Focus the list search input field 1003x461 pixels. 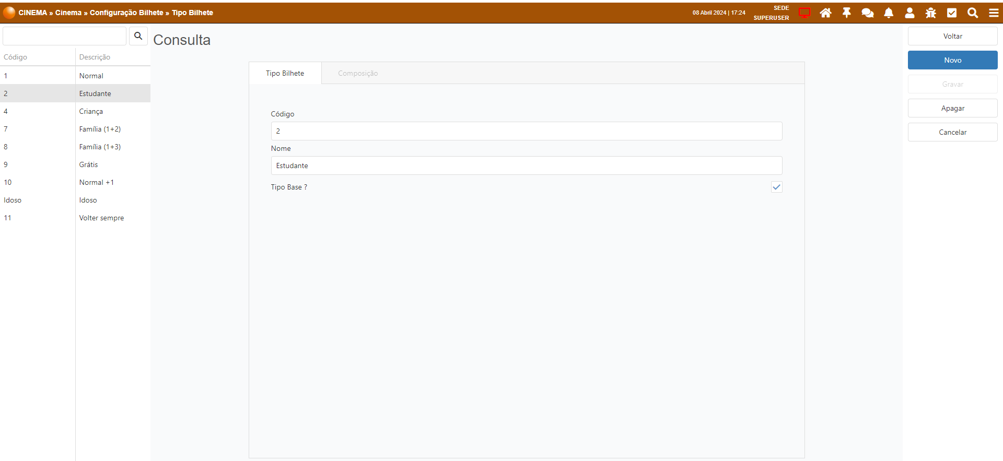pyautogui.click(x=65, y=36)
